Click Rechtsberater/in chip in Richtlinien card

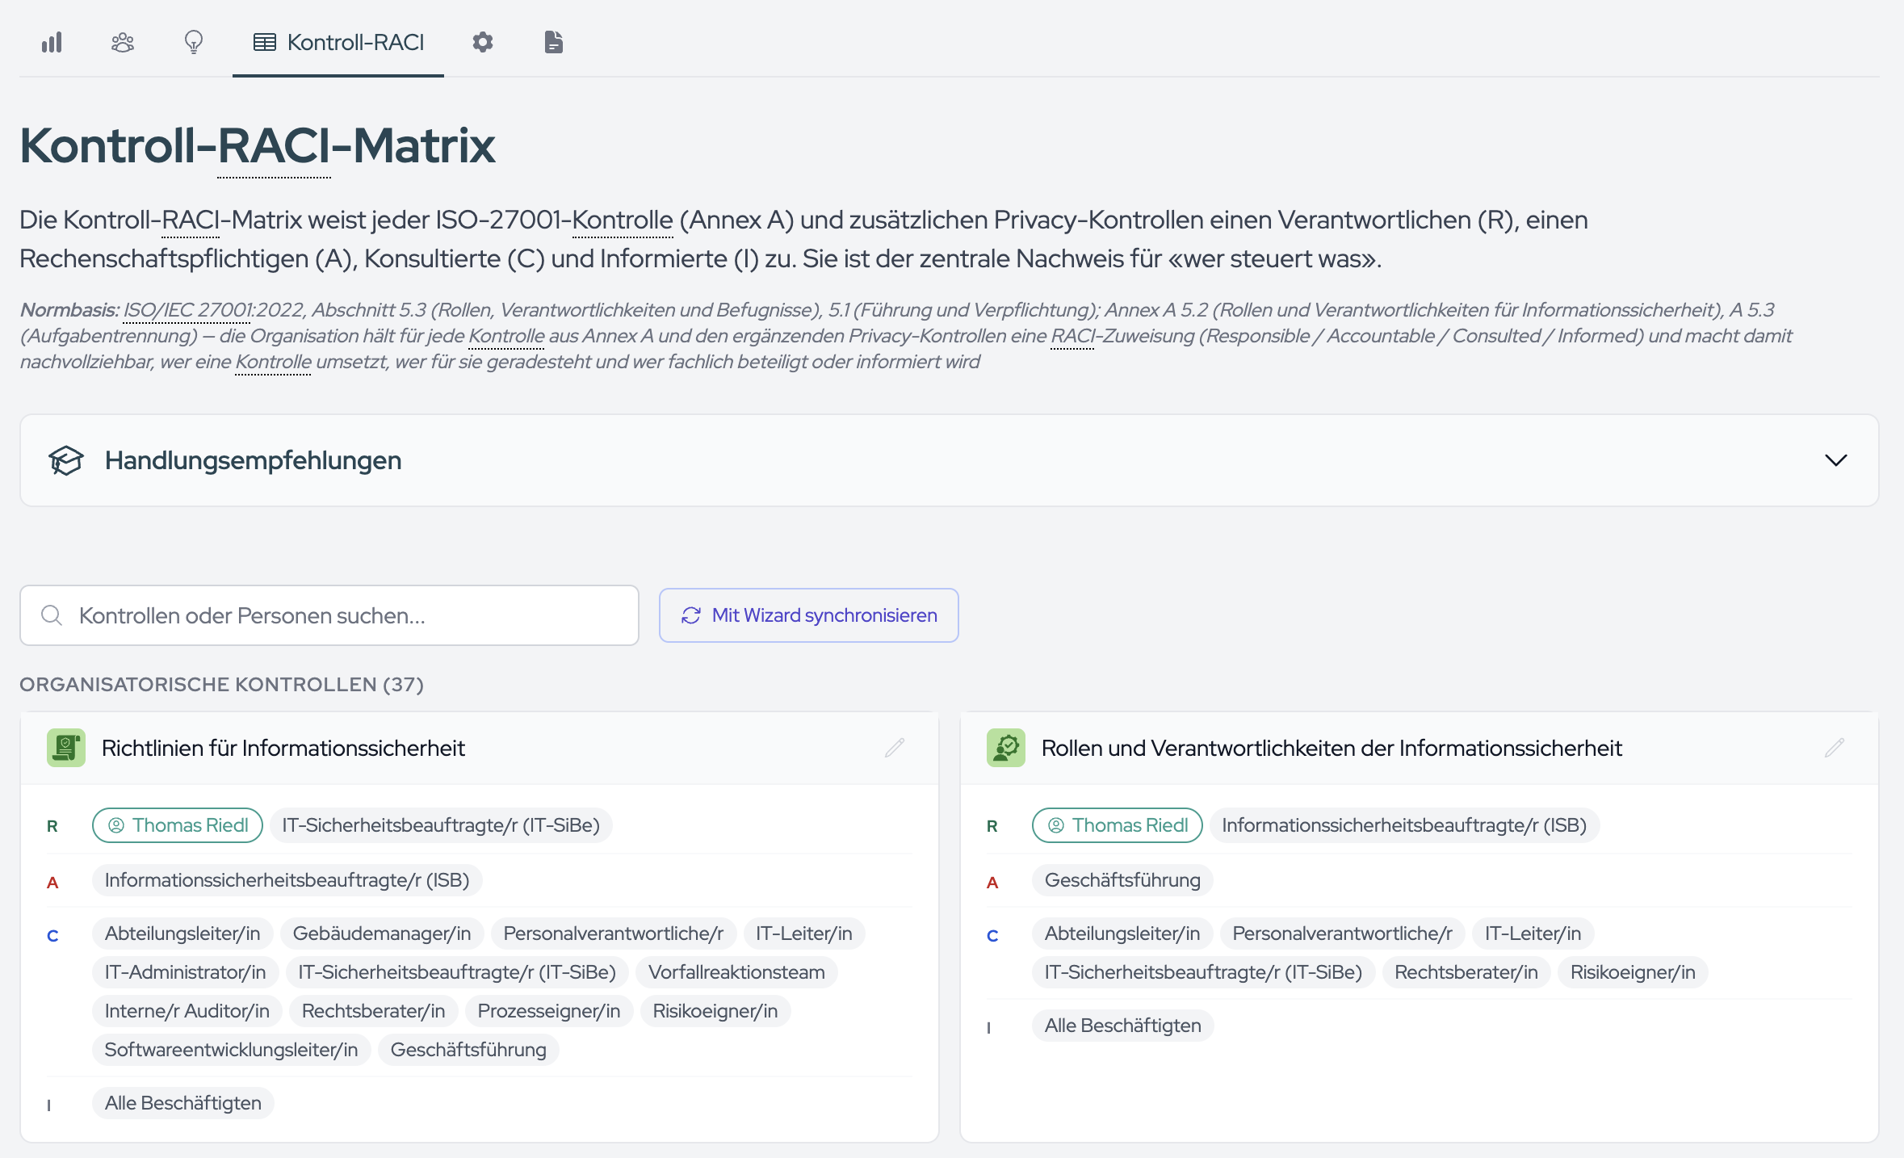374,1011
